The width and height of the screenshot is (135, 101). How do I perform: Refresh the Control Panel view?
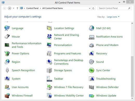point(93,8)
